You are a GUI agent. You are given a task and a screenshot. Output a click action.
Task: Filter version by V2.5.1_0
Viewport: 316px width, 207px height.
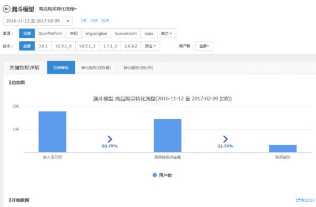coord(64,46)
